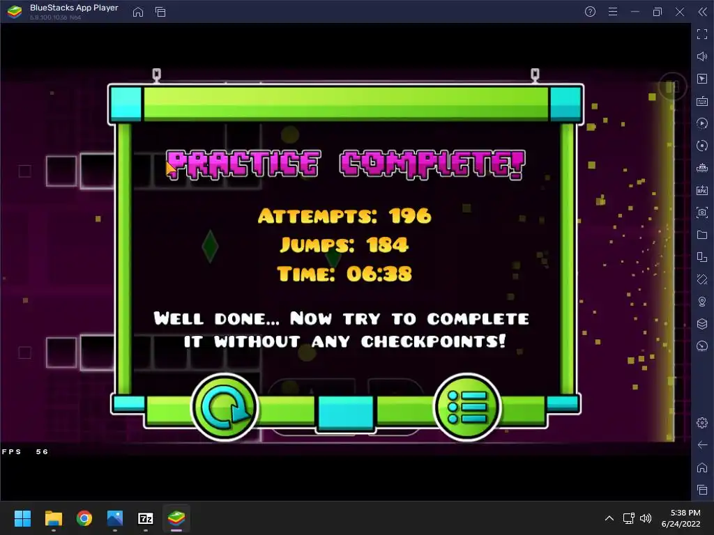Click the Install APK icon
This screenshot has height=535, width=714.
tap(702, 190)
